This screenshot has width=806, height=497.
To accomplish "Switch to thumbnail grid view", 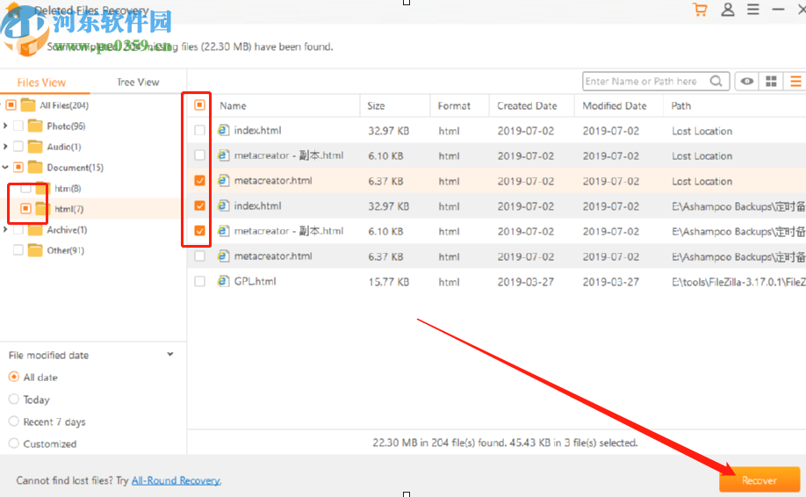I will pyautogui.click(x=771, y=81).
